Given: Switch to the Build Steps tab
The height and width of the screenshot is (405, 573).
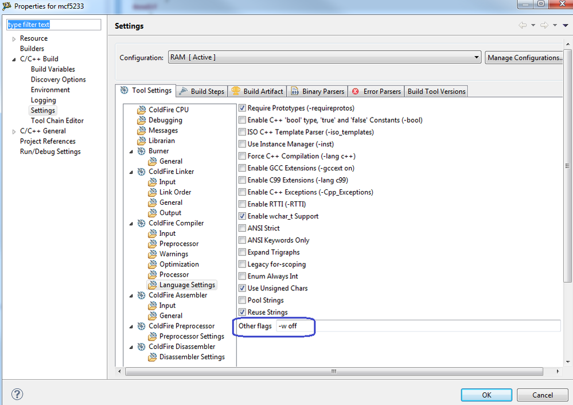Looking at the screenshot, I should (x=202, y=91).
